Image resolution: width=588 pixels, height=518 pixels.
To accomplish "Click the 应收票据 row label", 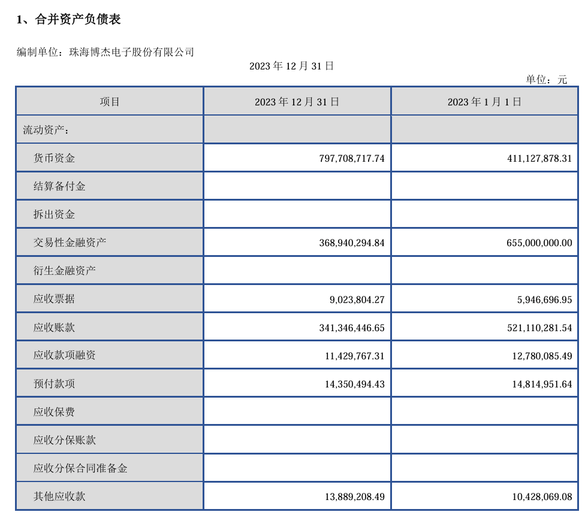I will pyautogui.click(x=54, y=299).
